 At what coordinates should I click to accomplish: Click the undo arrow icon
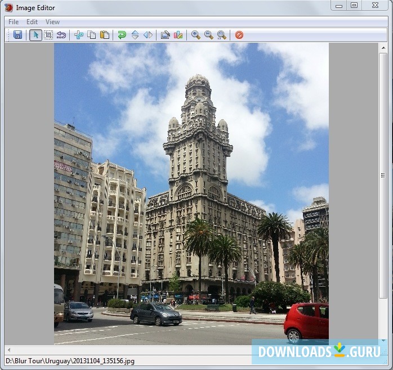pos(61,35)
